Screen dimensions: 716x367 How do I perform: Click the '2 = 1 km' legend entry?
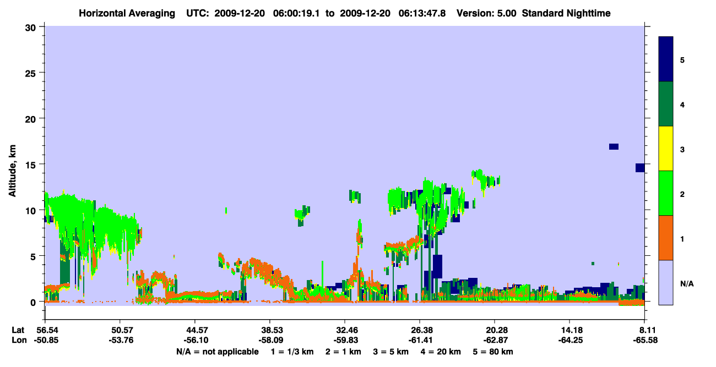(344, 351)
